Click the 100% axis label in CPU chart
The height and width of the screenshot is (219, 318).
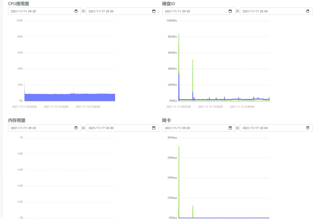tap(20, 21)
